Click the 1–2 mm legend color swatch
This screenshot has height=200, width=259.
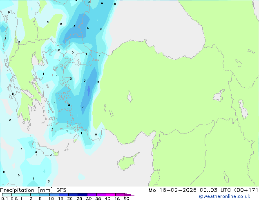(26, 195)
